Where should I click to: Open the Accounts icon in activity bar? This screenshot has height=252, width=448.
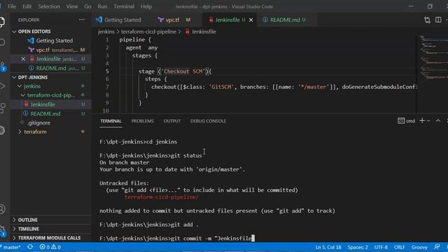2,209
